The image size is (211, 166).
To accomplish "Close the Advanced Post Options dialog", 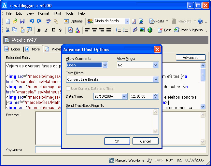I will (157, 49).
